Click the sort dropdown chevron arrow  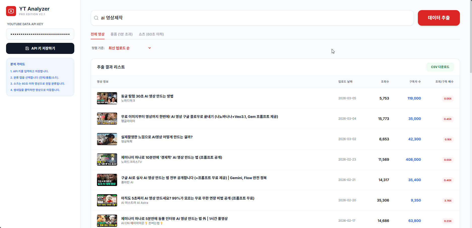point(150,48)
